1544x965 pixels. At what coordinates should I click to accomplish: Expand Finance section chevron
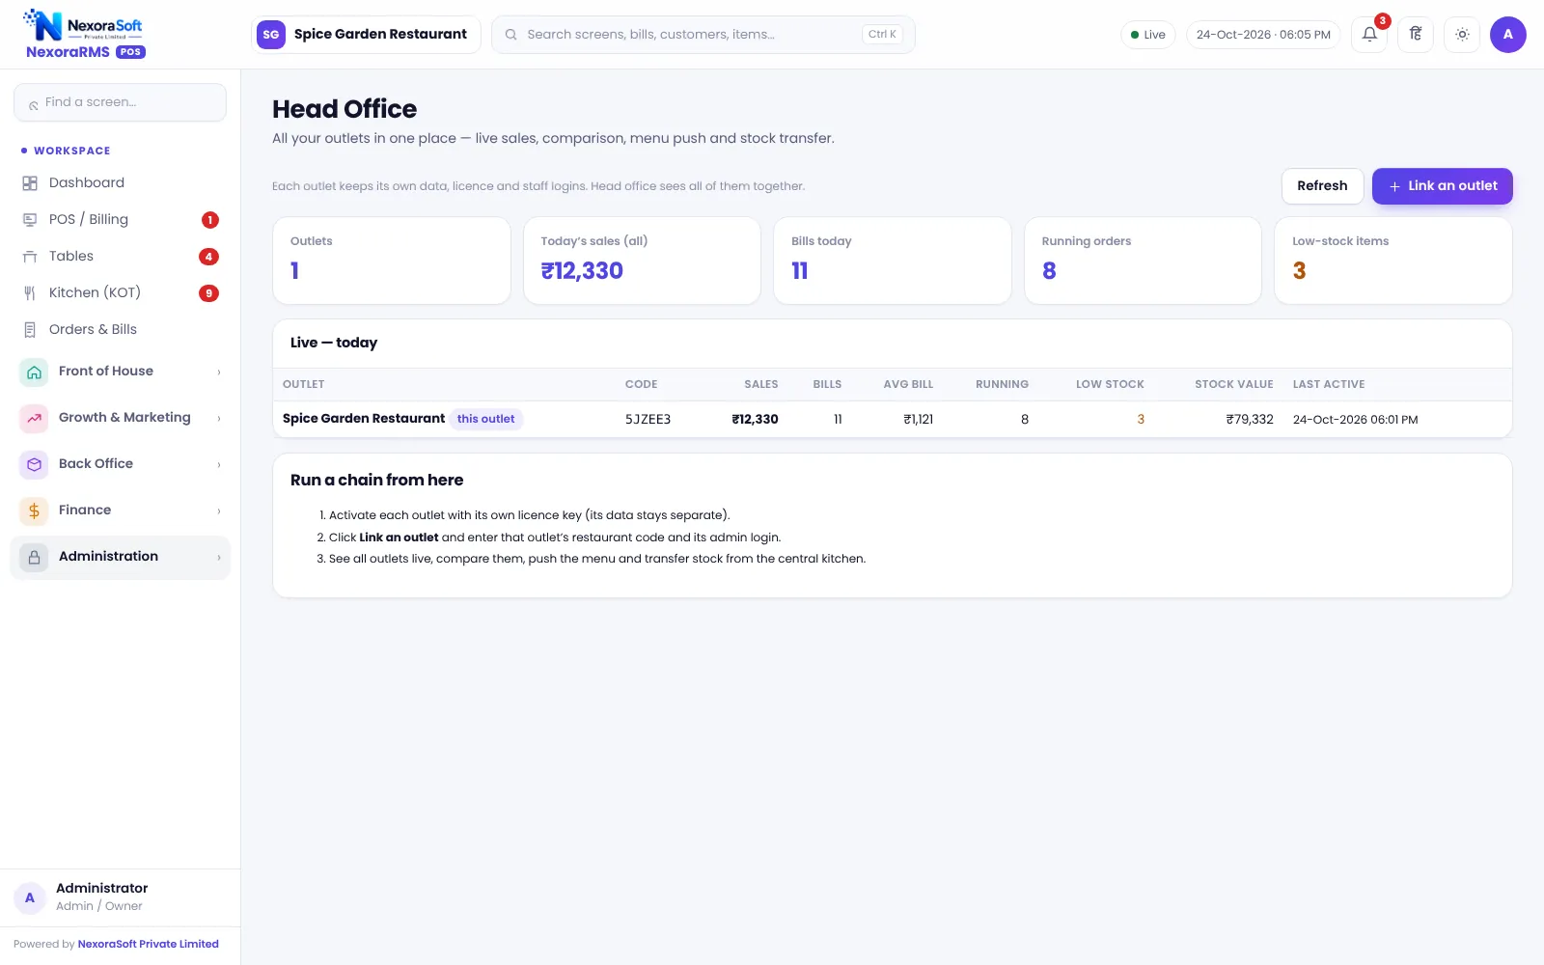click(x=219, y=511)
